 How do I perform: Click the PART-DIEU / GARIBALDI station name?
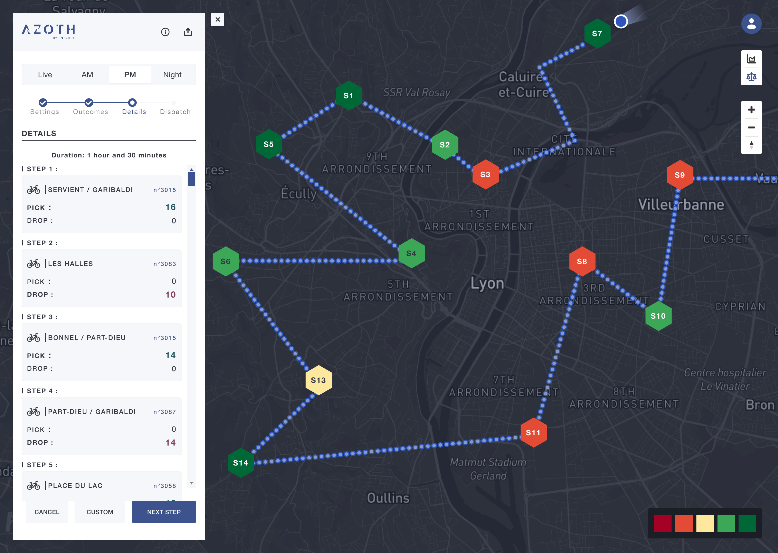click(x=92, y=412)
